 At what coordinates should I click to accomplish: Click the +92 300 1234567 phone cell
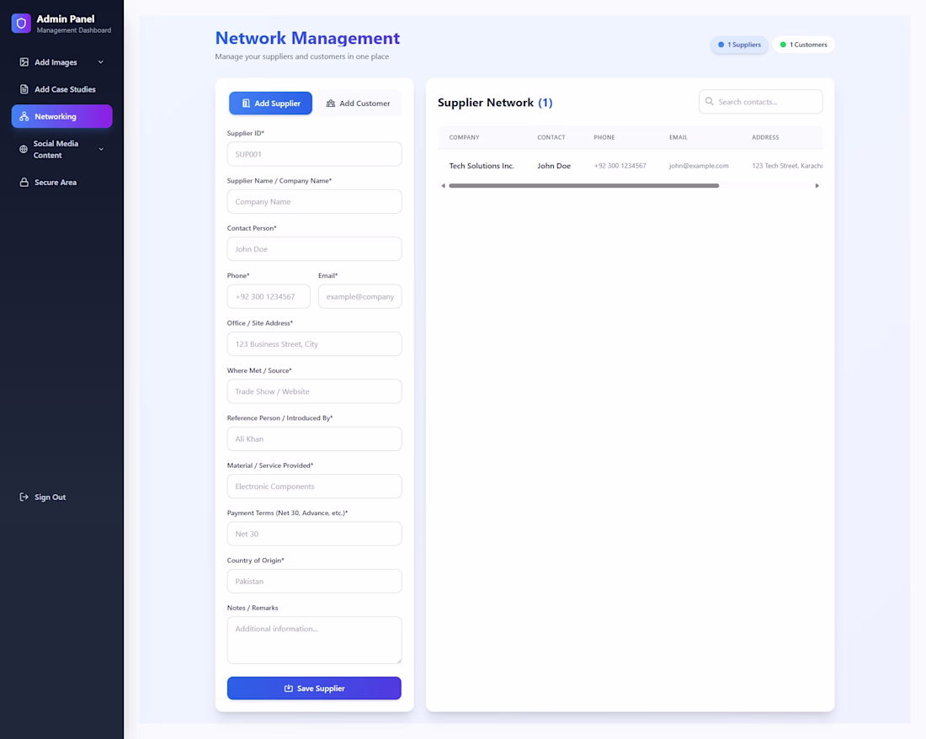coord(620,166)
